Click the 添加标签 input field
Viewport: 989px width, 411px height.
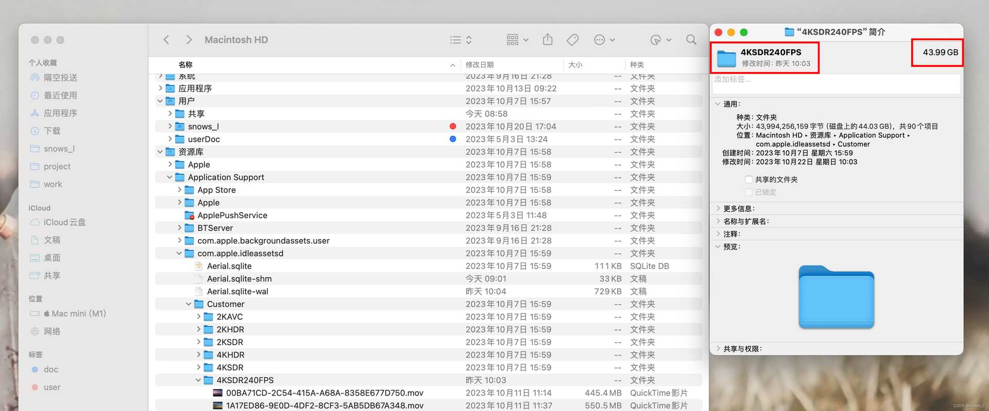(x=834, y=80)
